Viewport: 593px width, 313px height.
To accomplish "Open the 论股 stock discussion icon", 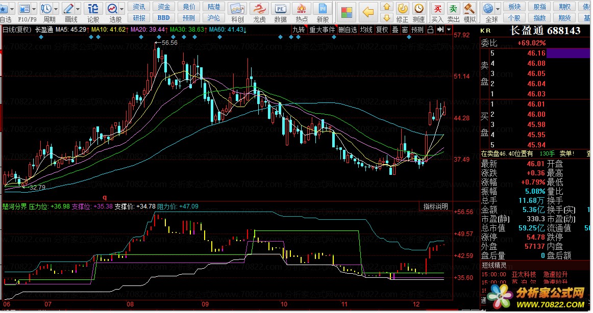I will click(x=93, y=9).
